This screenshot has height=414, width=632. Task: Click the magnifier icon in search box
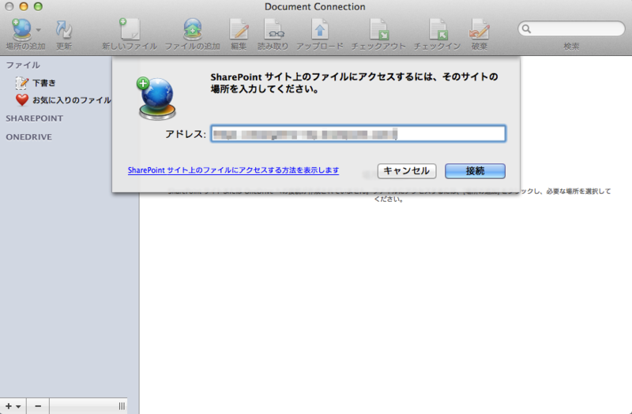click(x=526, y=29)
